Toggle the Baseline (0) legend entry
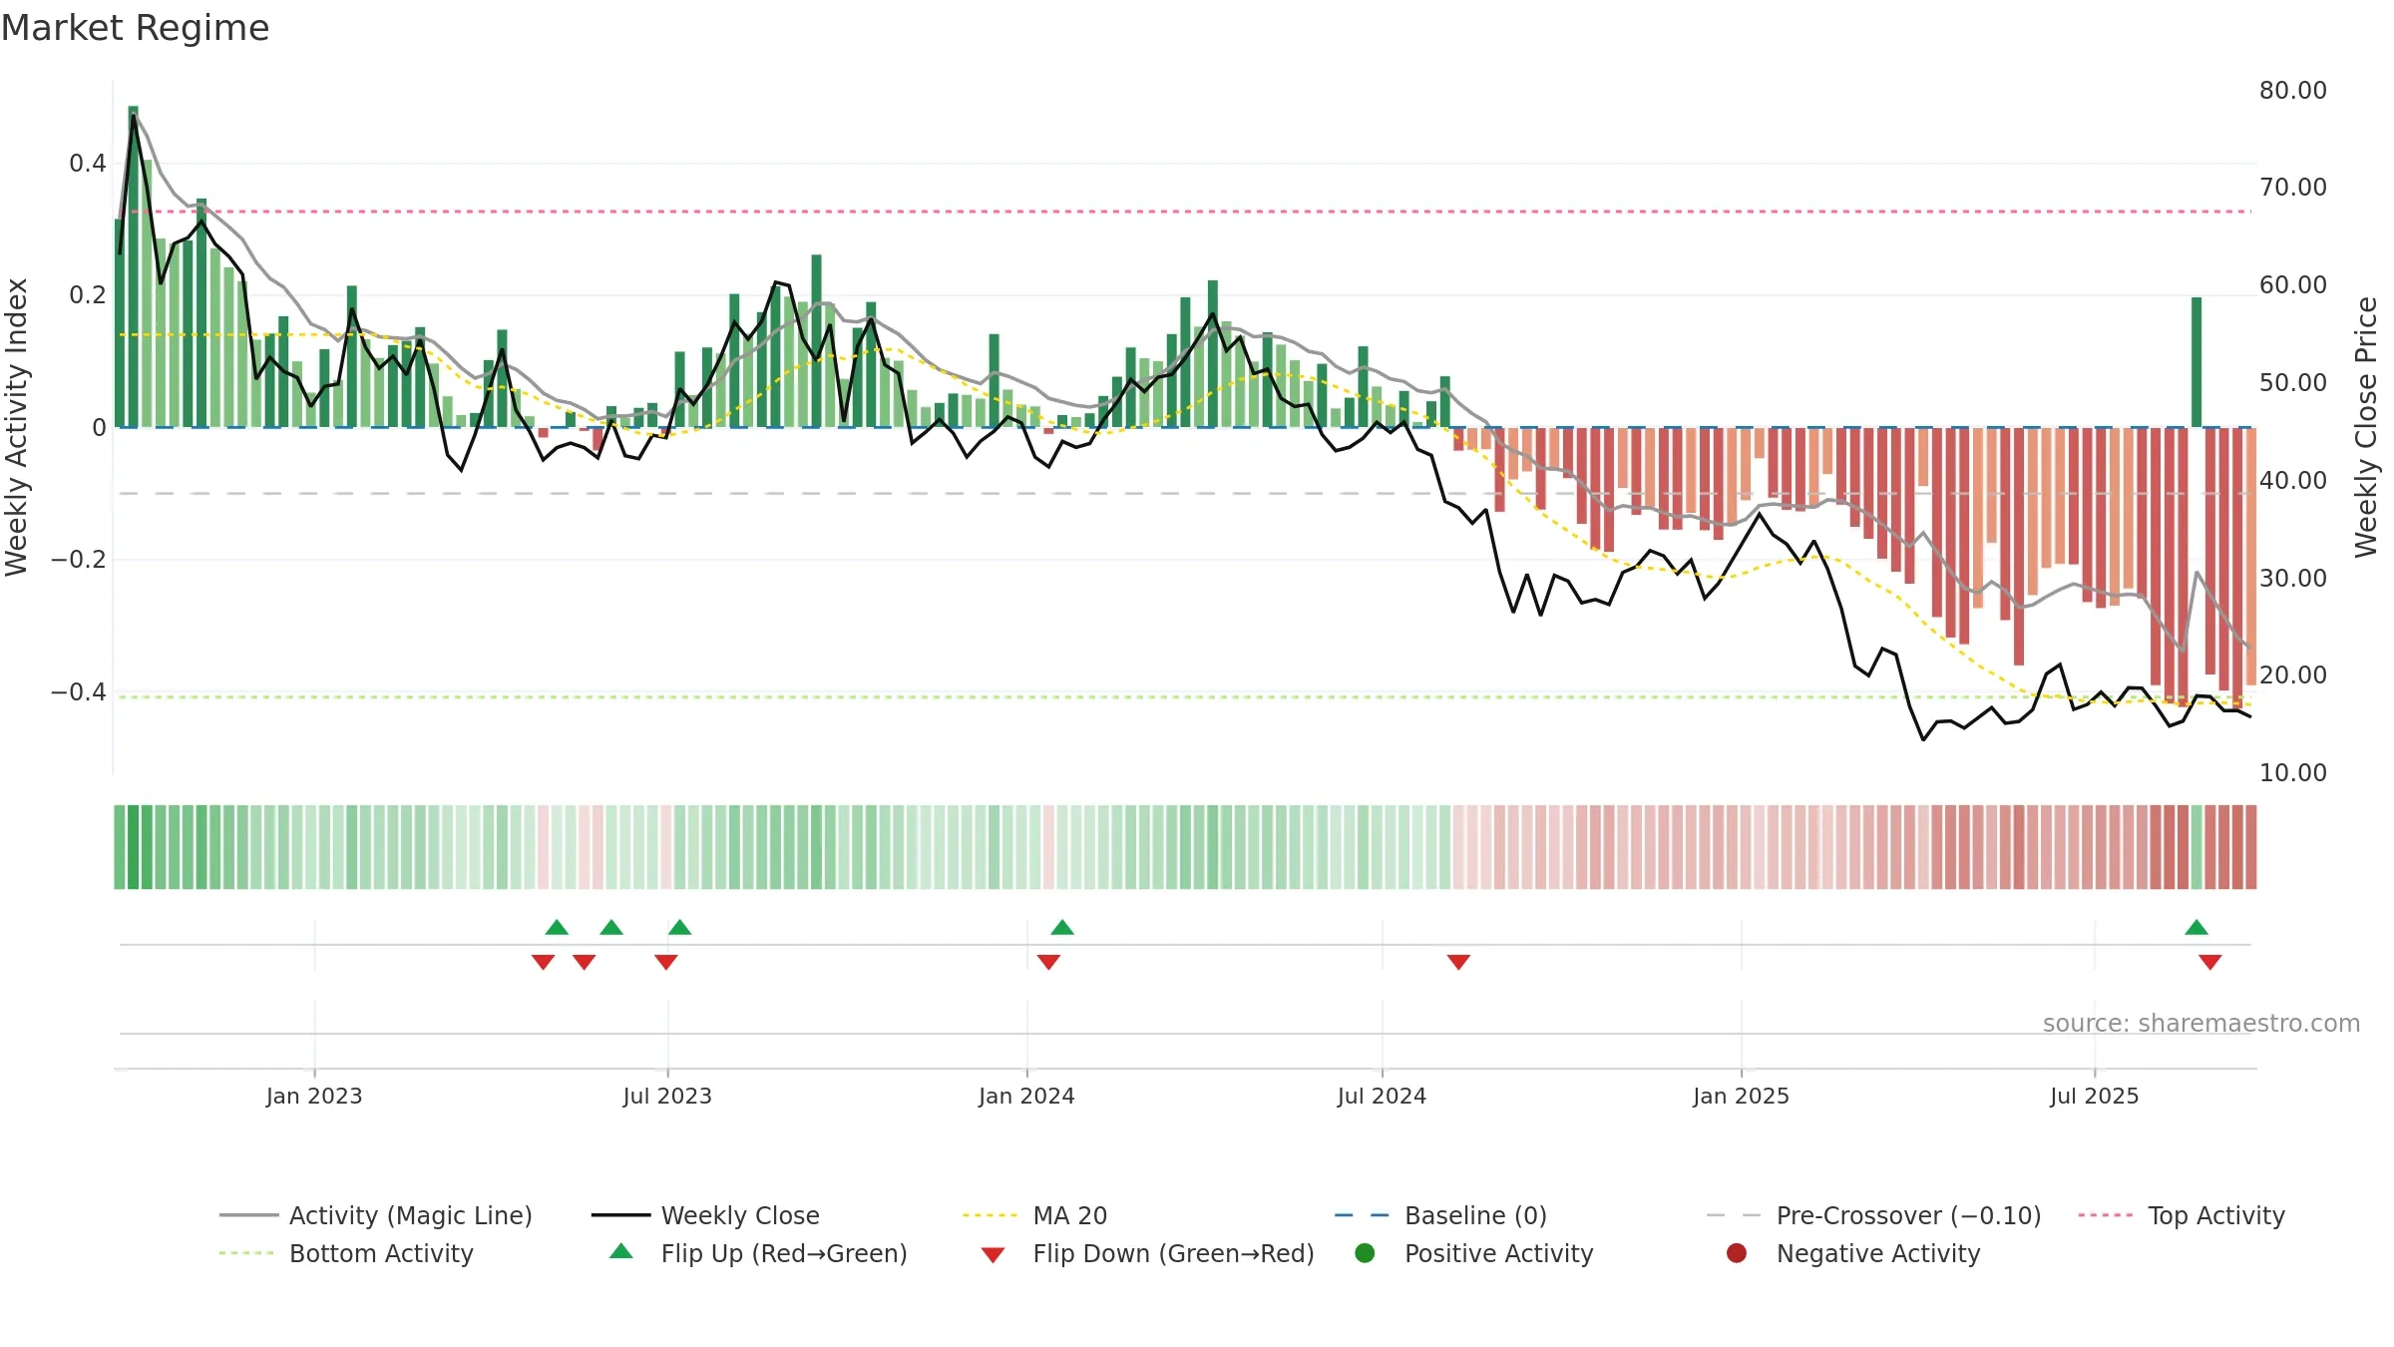The image size is (2394, 1347). point(1440,1215)
